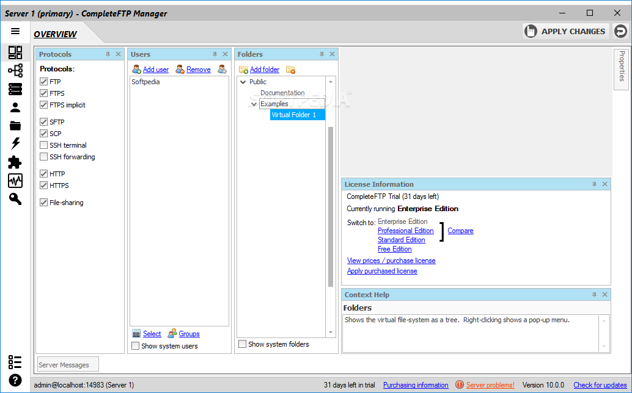The width and height of the screenshot is (632, 393).
Task: Open the Folders sidebar icon
Action: pyautogui.click(x=15, y=126)
